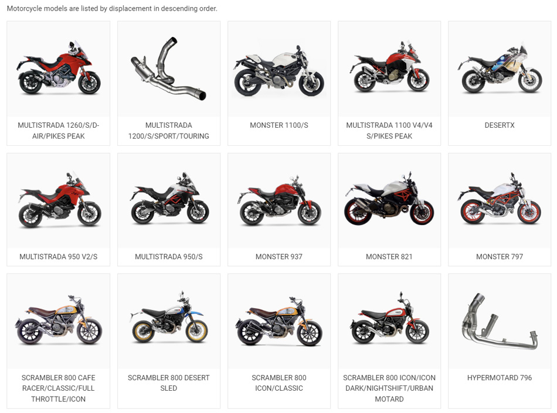Follow the MULTISTRADA 950/S text link

click(169, 257)
